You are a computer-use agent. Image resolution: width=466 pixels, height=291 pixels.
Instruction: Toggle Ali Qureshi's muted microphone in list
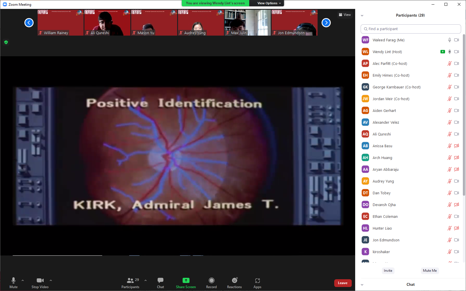[x=450, y=134]
